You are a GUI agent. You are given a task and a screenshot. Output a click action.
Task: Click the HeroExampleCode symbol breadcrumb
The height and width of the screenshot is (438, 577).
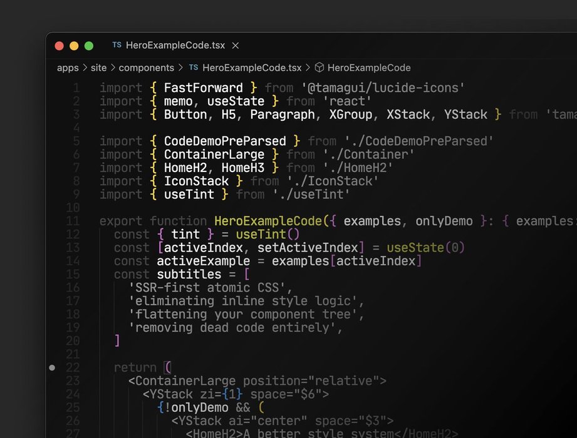click(x=369, y=68)
